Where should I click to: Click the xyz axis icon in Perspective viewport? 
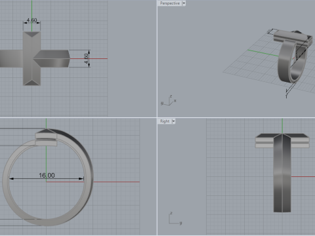169,101
